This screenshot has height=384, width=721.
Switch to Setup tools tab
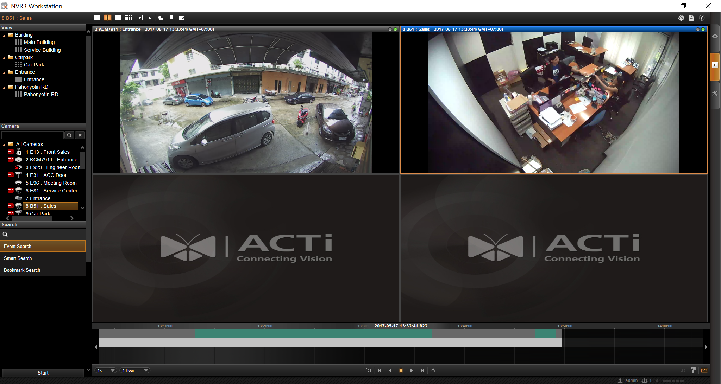coord(715,94)
